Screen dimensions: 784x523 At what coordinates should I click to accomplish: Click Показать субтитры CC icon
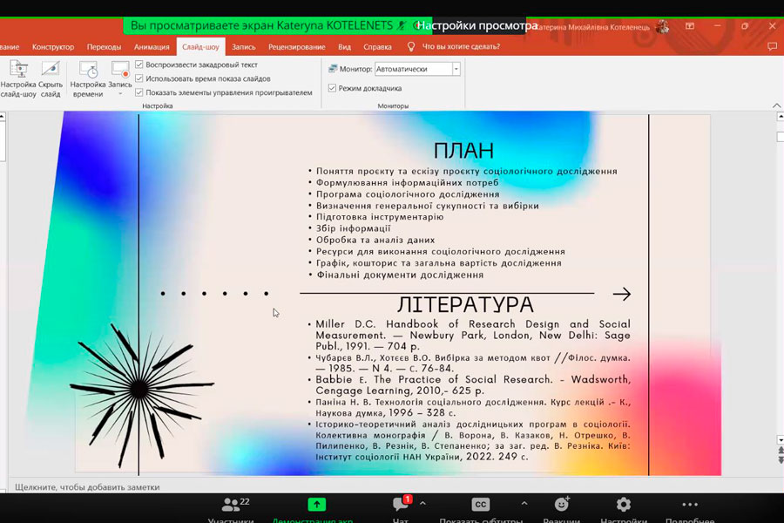coord(480,505)
